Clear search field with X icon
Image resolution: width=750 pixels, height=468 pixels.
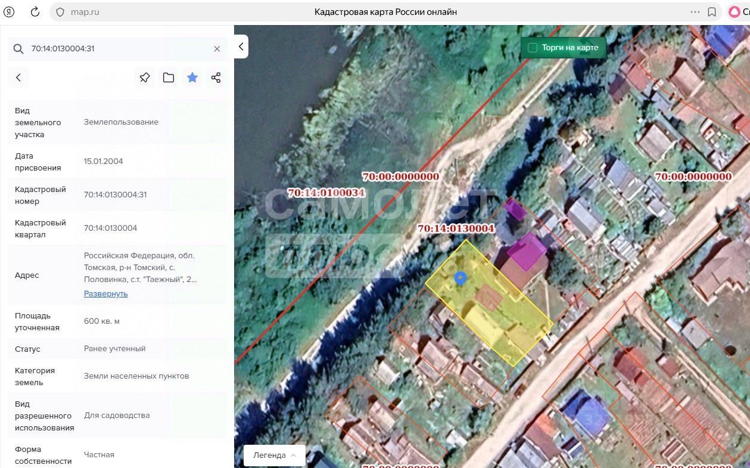pyautogui.click(x=217, y=49)
